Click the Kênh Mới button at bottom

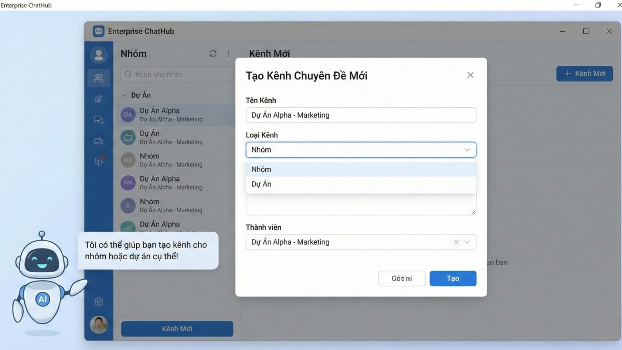177,328
